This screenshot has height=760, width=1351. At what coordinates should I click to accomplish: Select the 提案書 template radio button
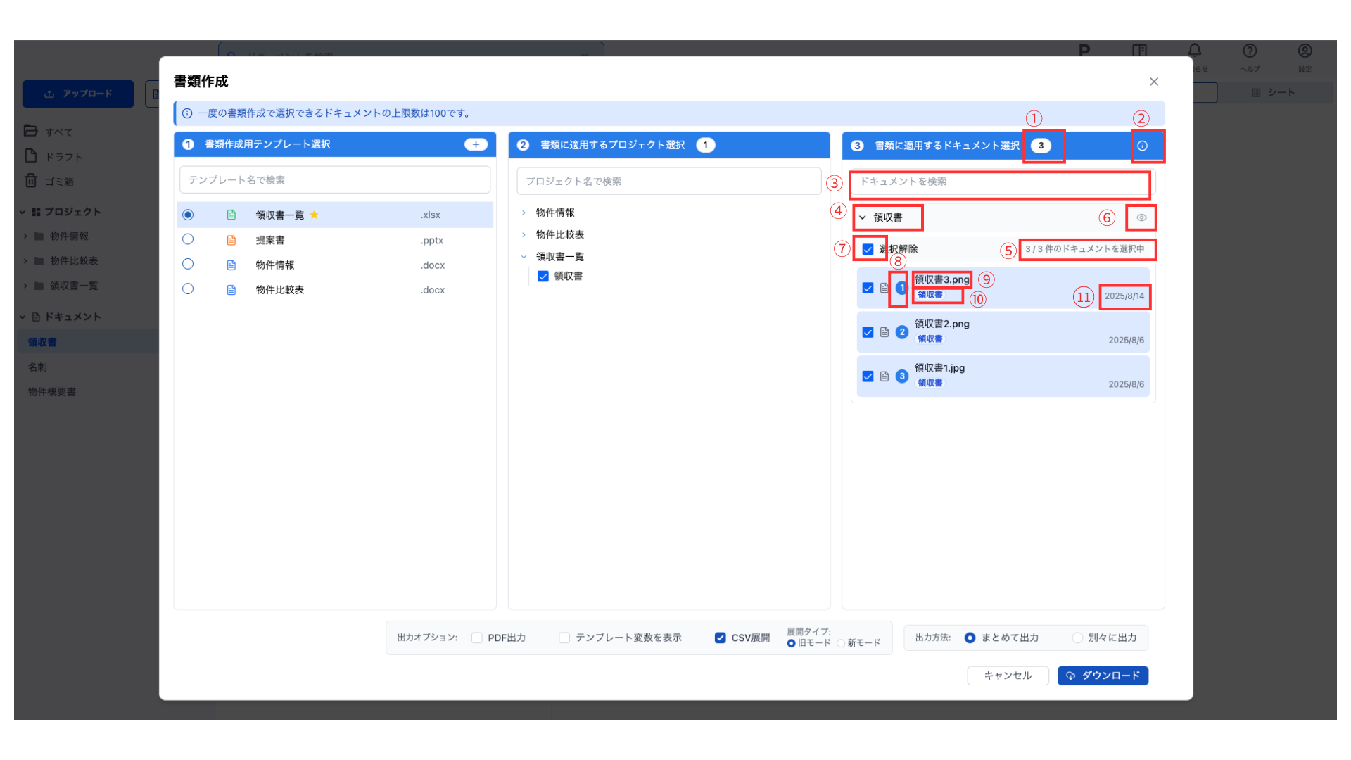(188, 239)
